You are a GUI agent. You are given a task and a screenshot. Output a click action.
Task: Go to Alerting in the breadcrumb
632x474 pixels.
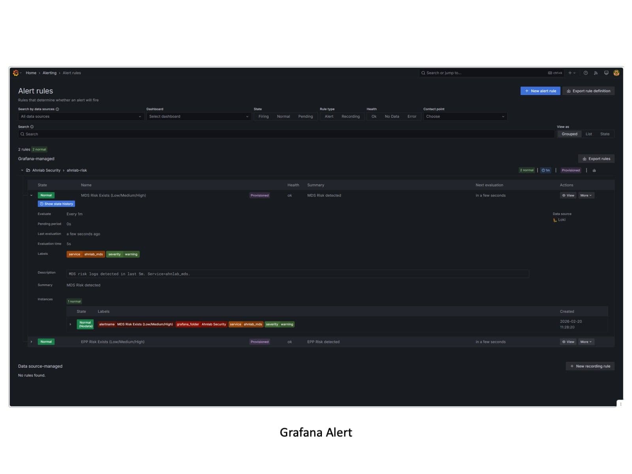click(49, 73)
